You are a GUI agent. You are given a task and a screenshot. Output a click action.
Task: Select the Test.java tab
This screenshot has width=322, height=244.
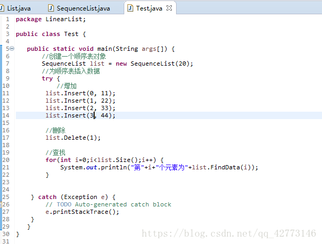pos(149,8)
